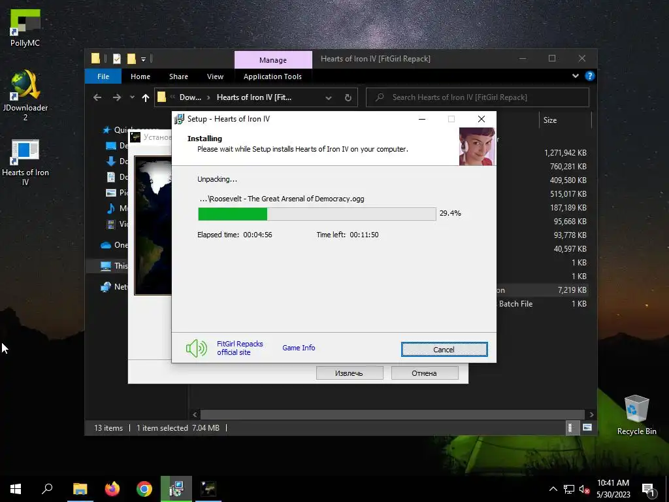Viewport: 669px width, 502px height.
Task: Select Network in navigation pane
Action: click(114, 287)
